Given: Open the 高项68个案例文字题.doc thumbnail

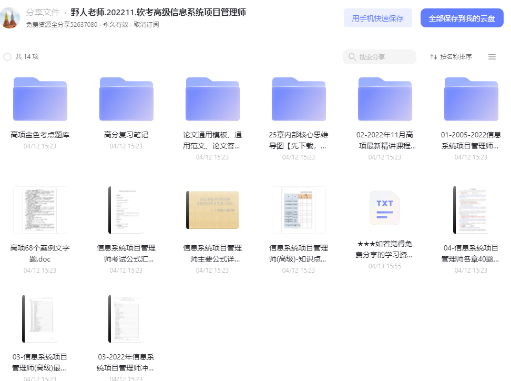Looking at the screenshot, I should 40,210.
